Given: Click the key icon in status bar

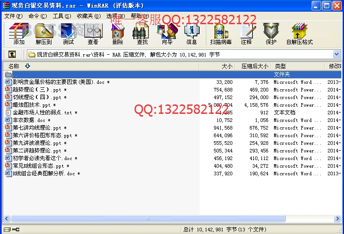Looking at the screenshot, I should [x=16, y=230].
